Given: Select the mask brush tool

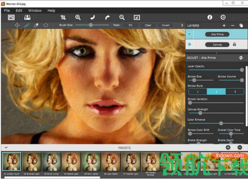Looking at the screenshot, I should tap(27, 25).
